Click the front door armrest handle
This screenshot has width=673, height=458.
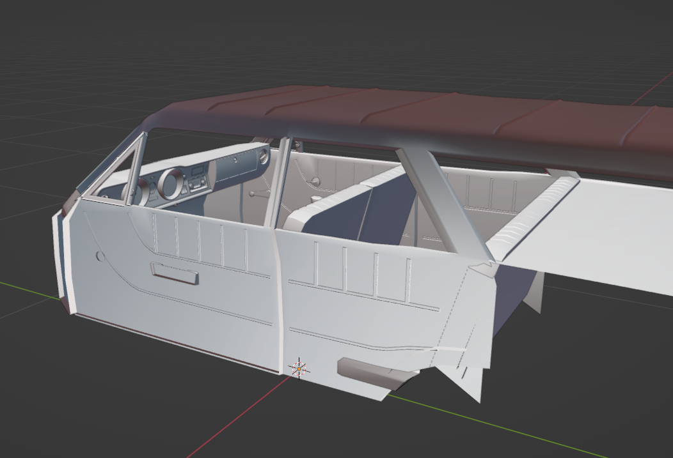tap(174, 273)
